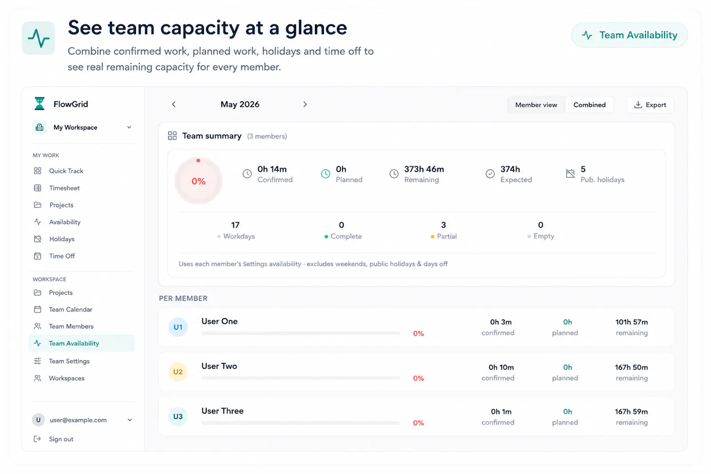Click the 0 Empty stat
The width and height of the screenshot is (711, 474).
[x=541, y=230]
